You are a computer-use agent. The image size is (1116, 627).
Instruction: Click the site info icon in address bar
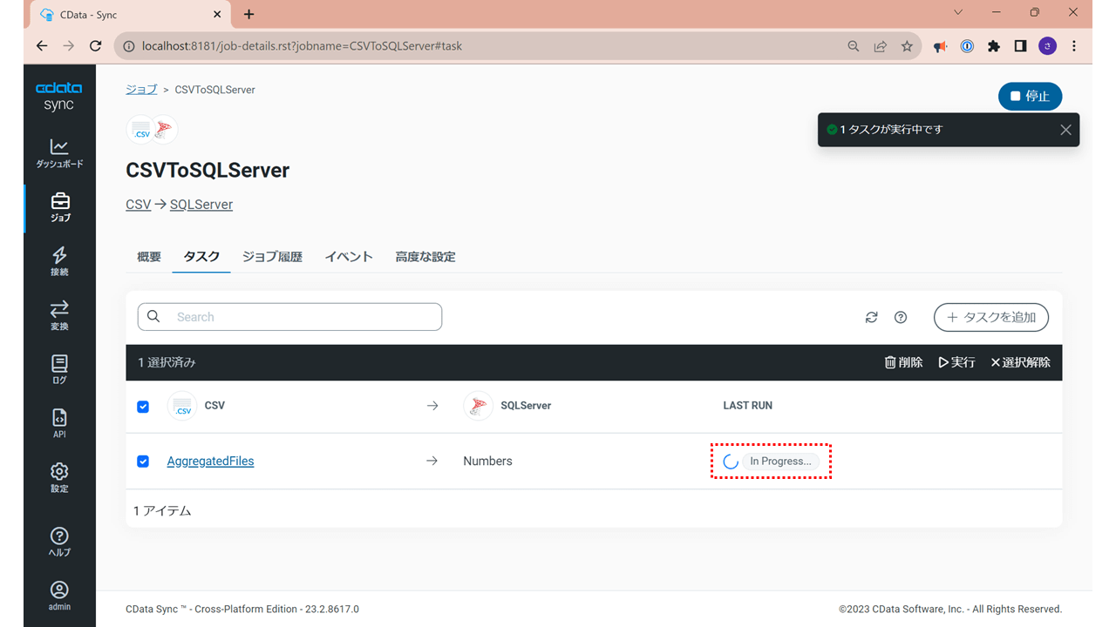128,46
